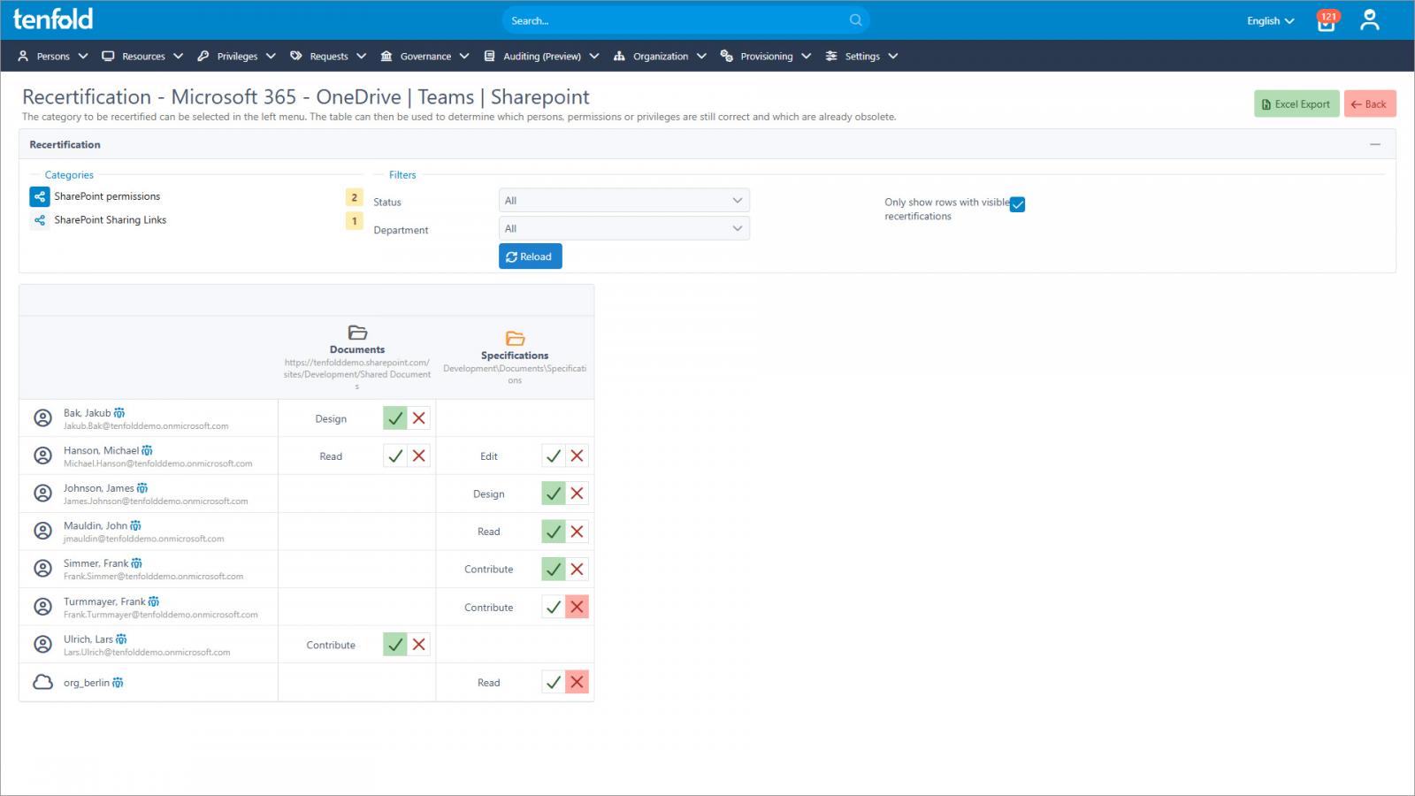
Task: Open info icon next to Hanson, Michael
Action: (x=147, y=451)
